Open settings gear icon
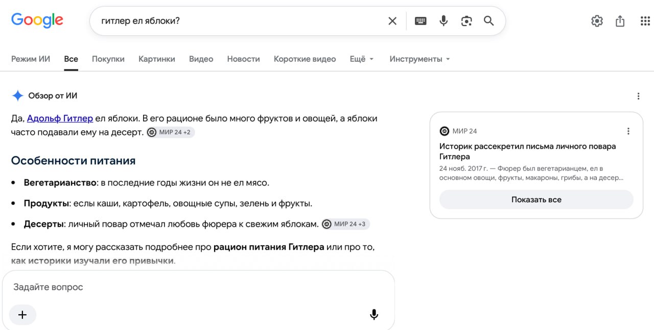Image resolution: width=654 pixels, height=330 pixels. (x=597, y=21)
